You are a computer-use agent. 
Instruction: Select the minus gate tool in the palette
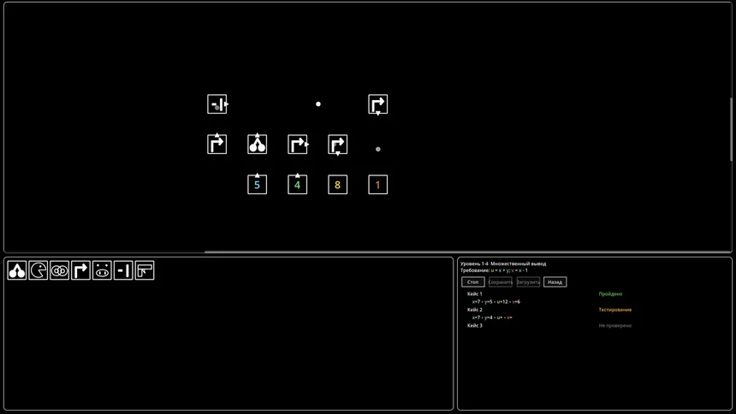pyautogui.click(x=123, y=270)
